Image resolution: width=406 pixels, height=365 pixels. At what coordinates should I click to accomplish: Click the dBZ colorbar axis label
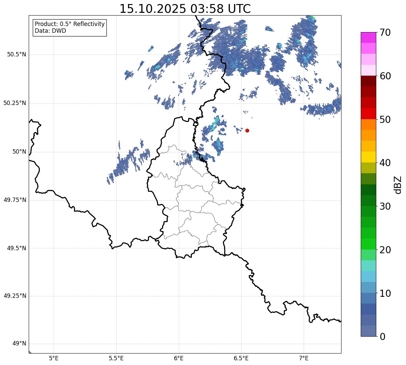point(398,184)
